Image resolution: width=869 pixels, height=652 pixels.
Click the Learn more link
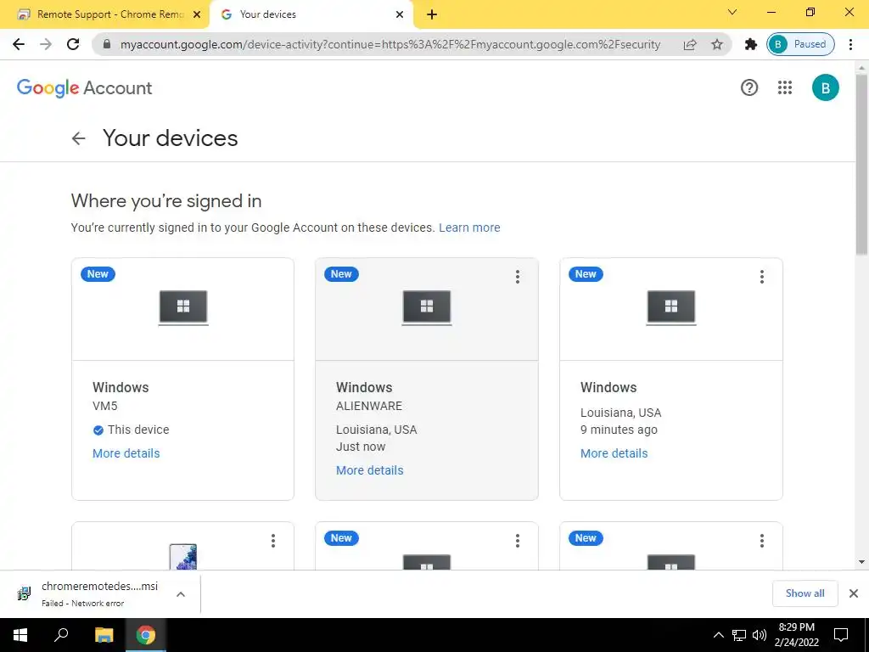click(469, 228)
